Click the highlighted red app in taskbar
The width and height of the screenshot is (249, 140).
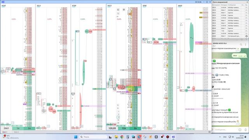click(x=139, y=137)
